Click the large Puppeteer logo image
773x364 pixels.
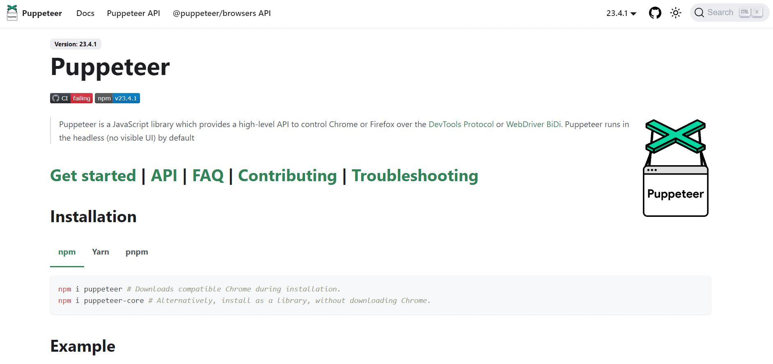(x=676, y=168)
